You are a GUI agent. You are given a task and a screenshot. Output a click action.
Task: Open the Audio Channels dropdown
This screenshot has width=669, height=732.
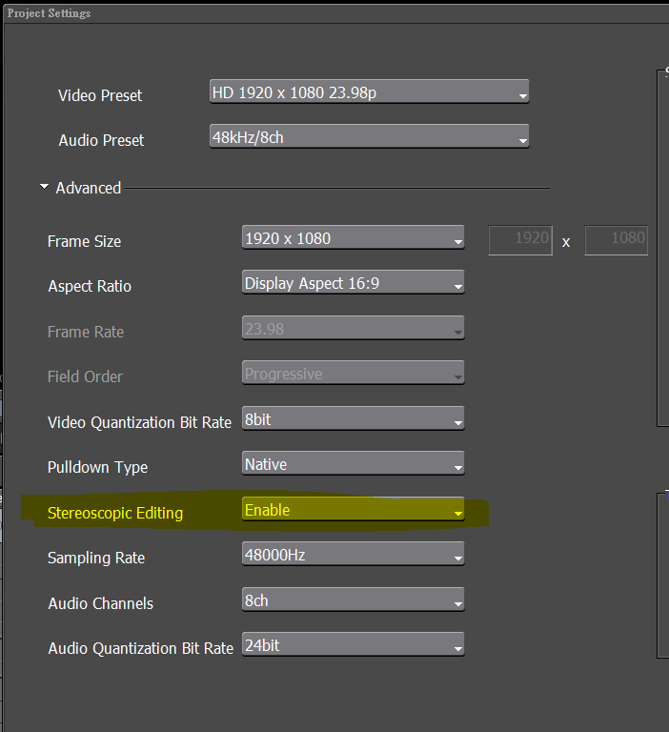pos(353,600)
